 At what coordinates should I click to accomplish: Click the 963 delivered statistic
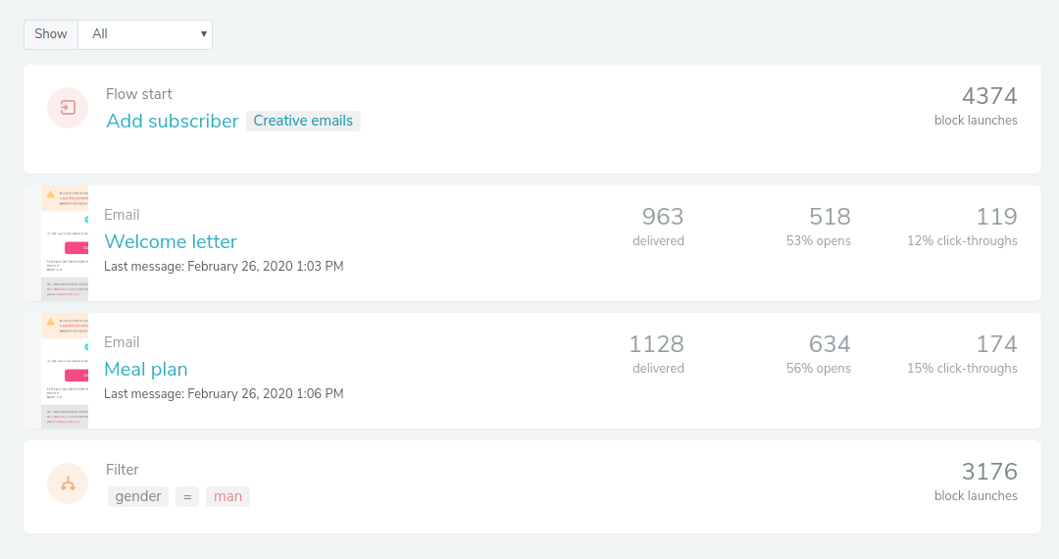[x=662, y=217]
